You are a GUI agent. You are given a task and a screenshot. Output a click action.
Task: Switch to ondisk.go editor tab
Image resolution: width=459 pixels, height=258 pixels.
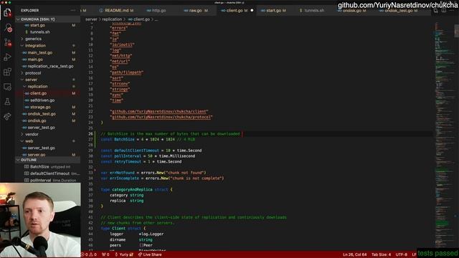coord(352,11)
